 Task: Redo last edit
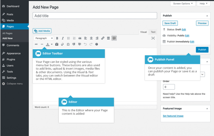(91, 44)
